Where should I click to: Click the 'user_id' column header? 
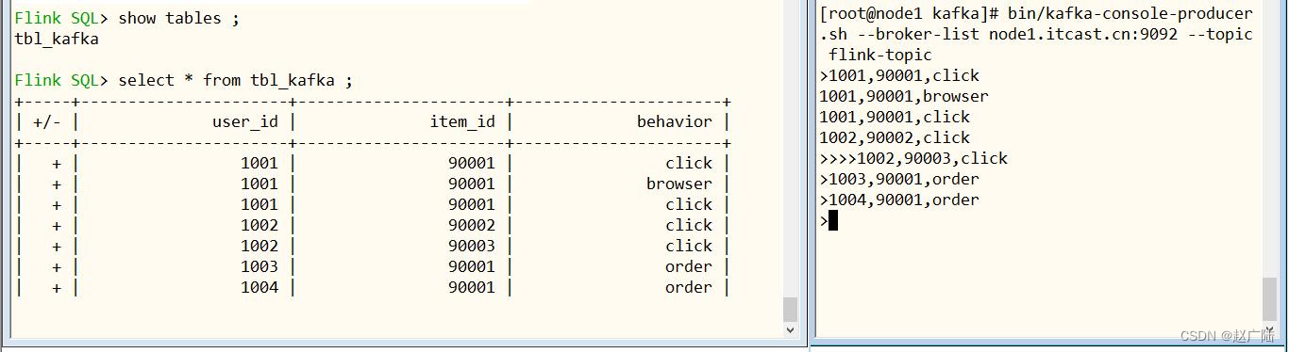pyautogui.click(x=245, y=121)
